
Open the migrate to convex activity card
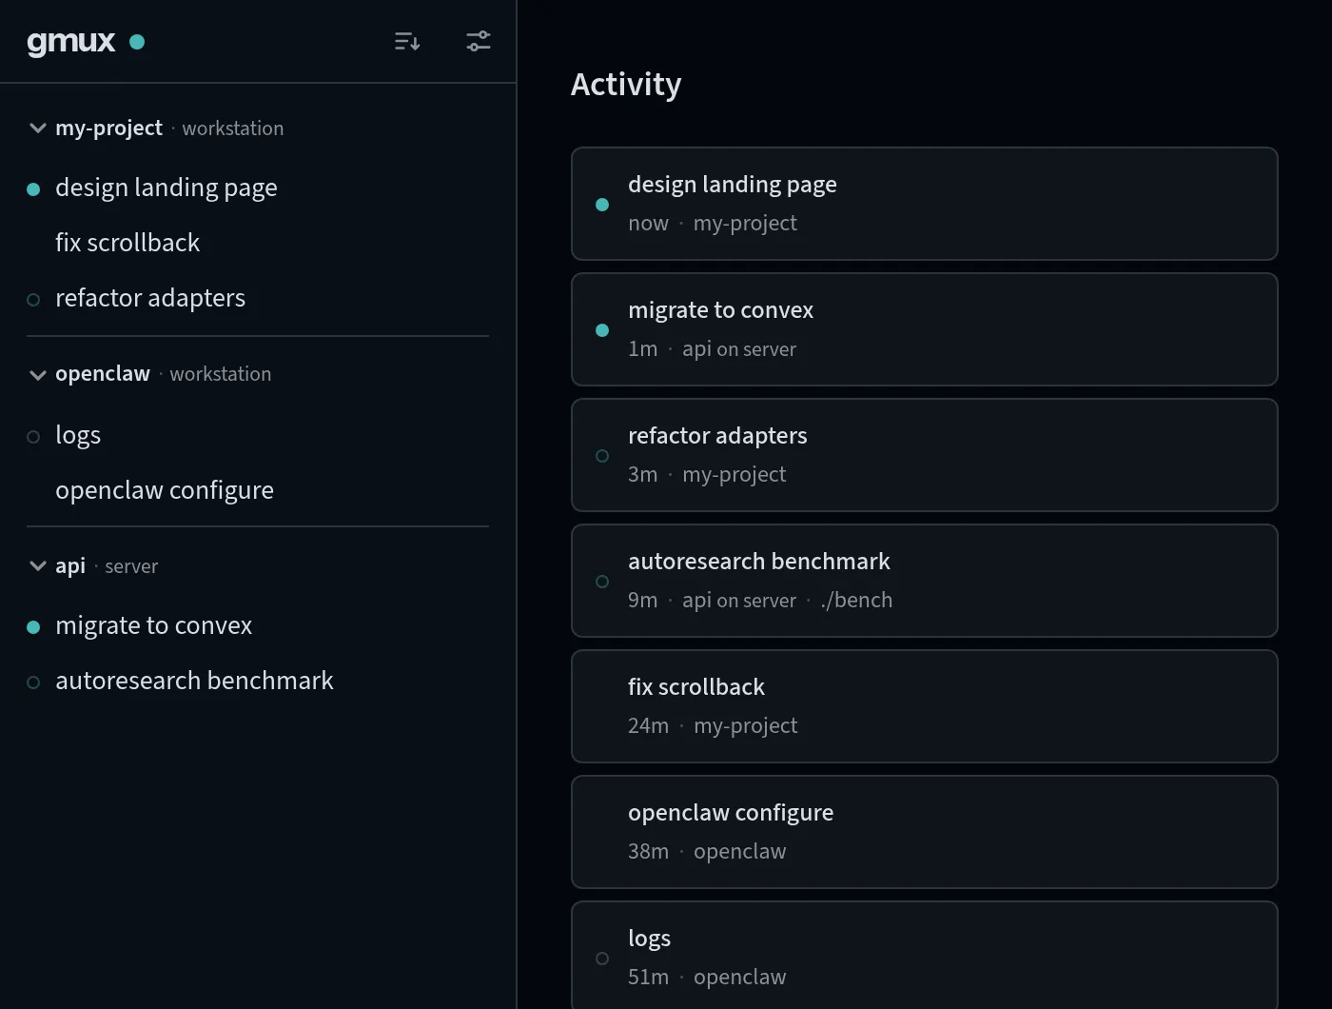[x=924, y=329]
